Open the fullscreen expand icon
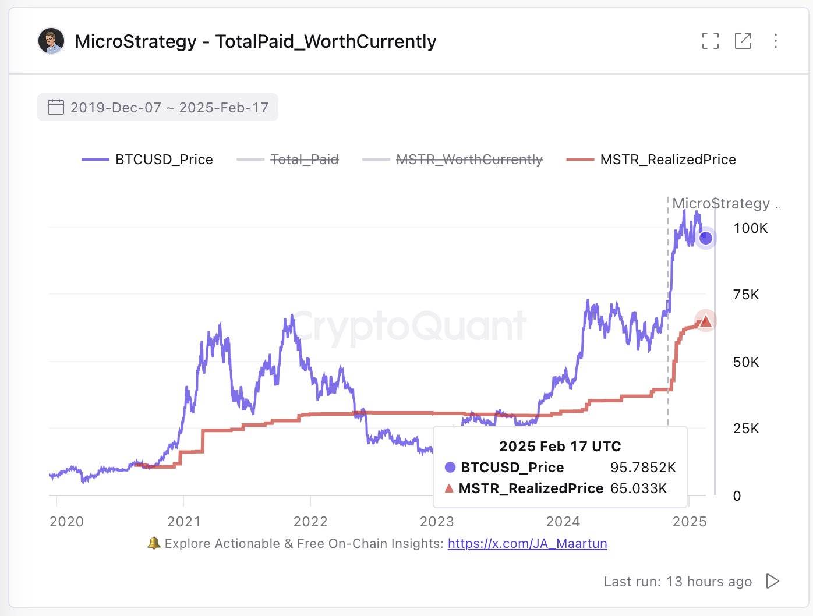Viewport: 813px width, 616px height. pyautogui.click(x=710, y=41)
